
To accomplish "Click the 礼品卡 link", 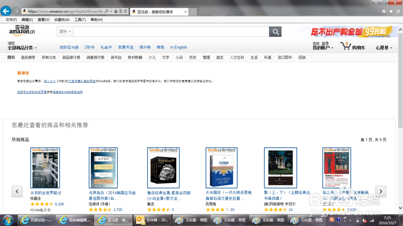I will coord(106,47).
